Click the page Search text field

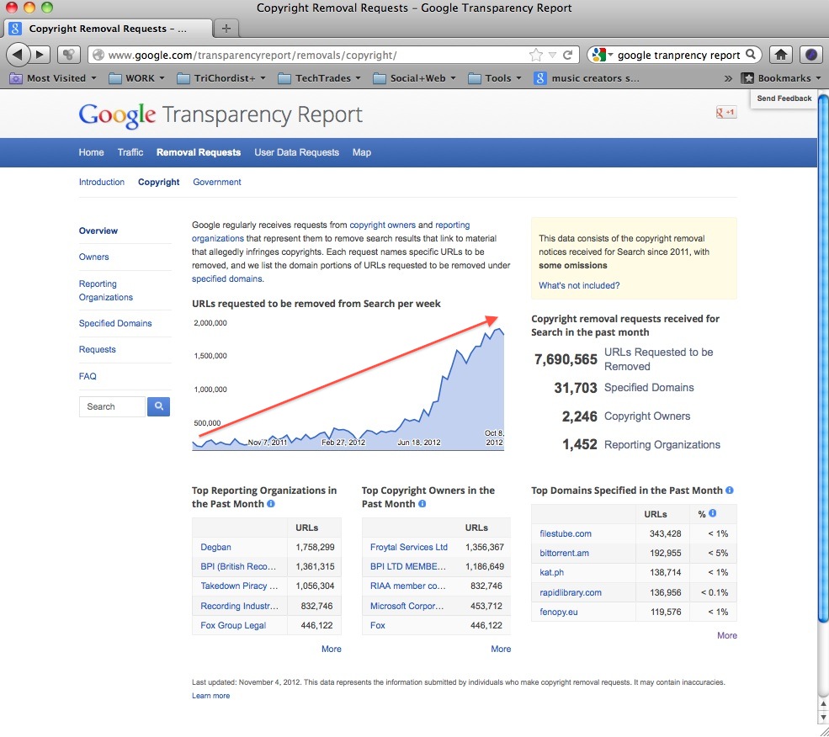click(113, 406)
